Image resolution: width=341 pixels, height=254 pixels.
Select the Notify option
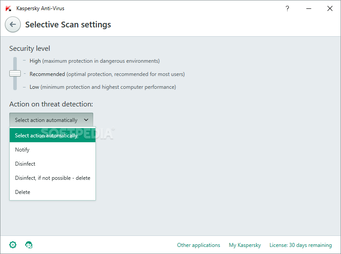(53, 150)
